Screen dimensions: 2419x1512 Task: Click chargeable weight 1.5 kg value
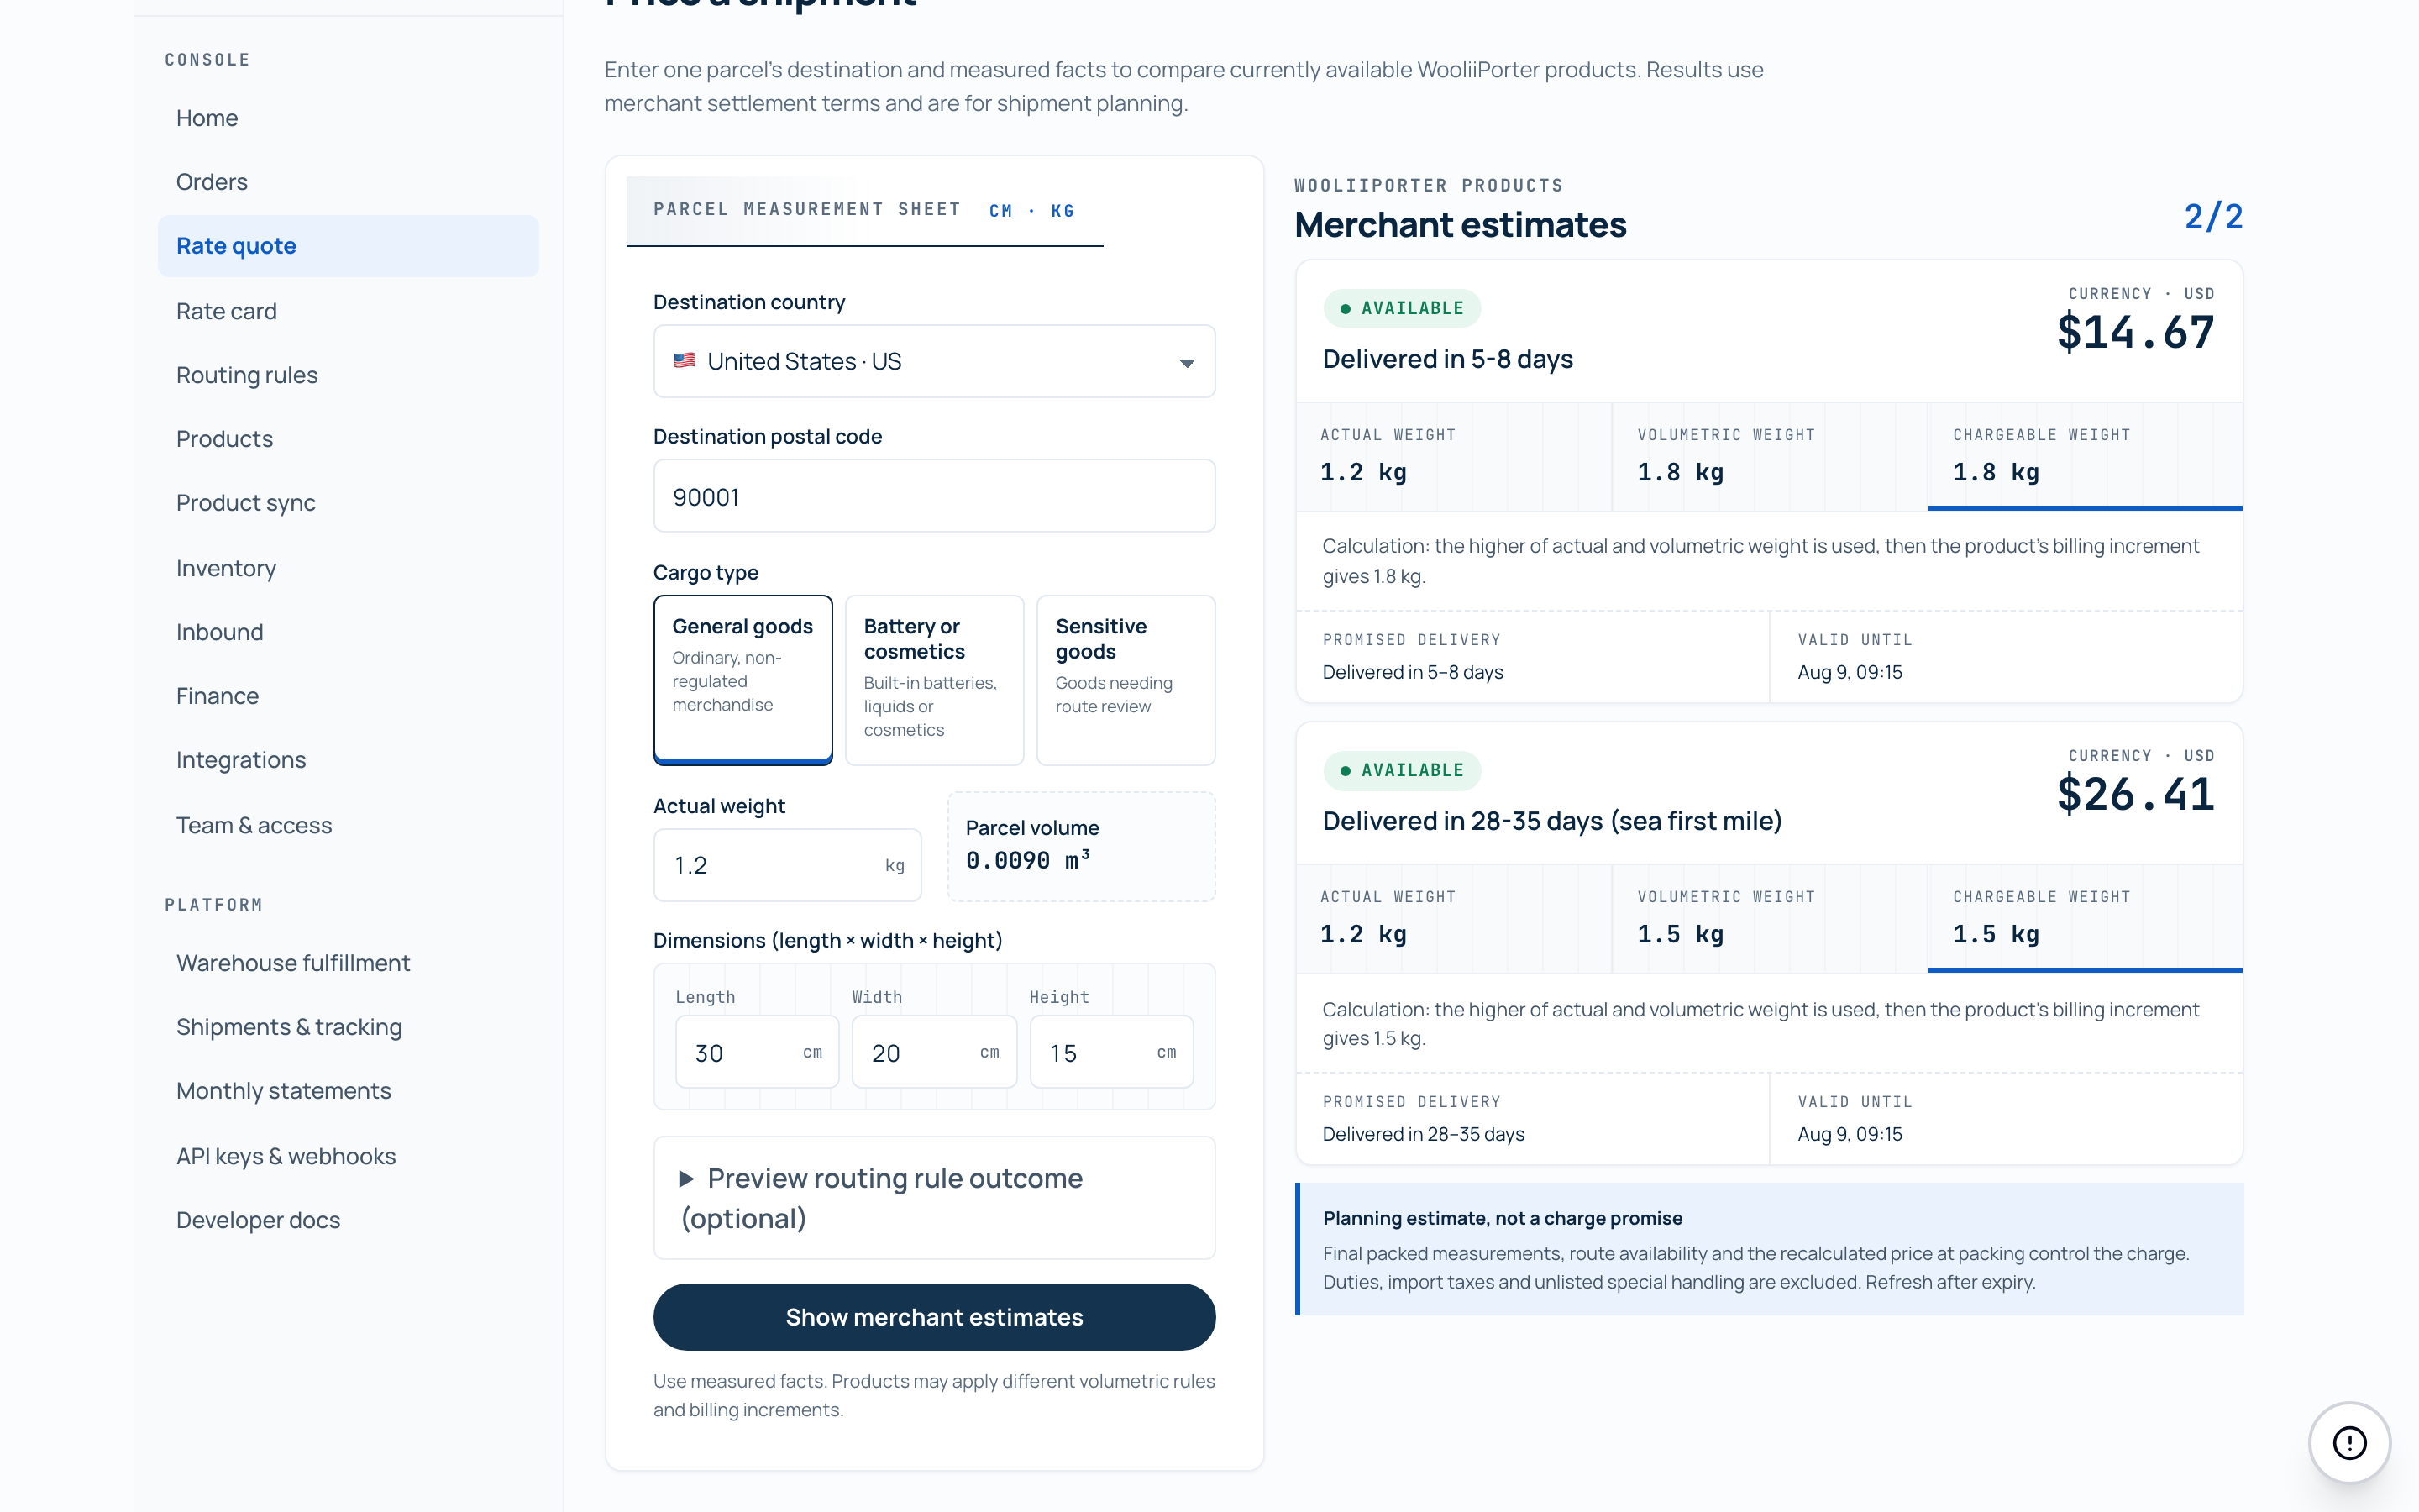coord(1997,934)
